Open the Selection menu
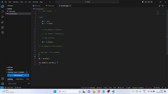Screen dimensions: 168x94 (15, 2)
